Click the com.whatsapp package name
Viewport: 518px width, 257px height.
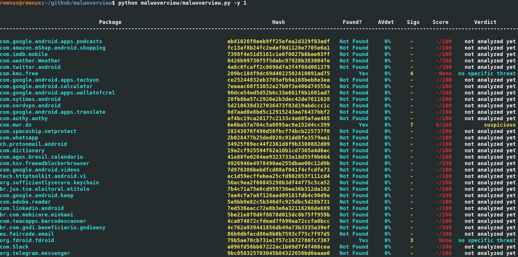pyautogui.click(x=19, y=138)
